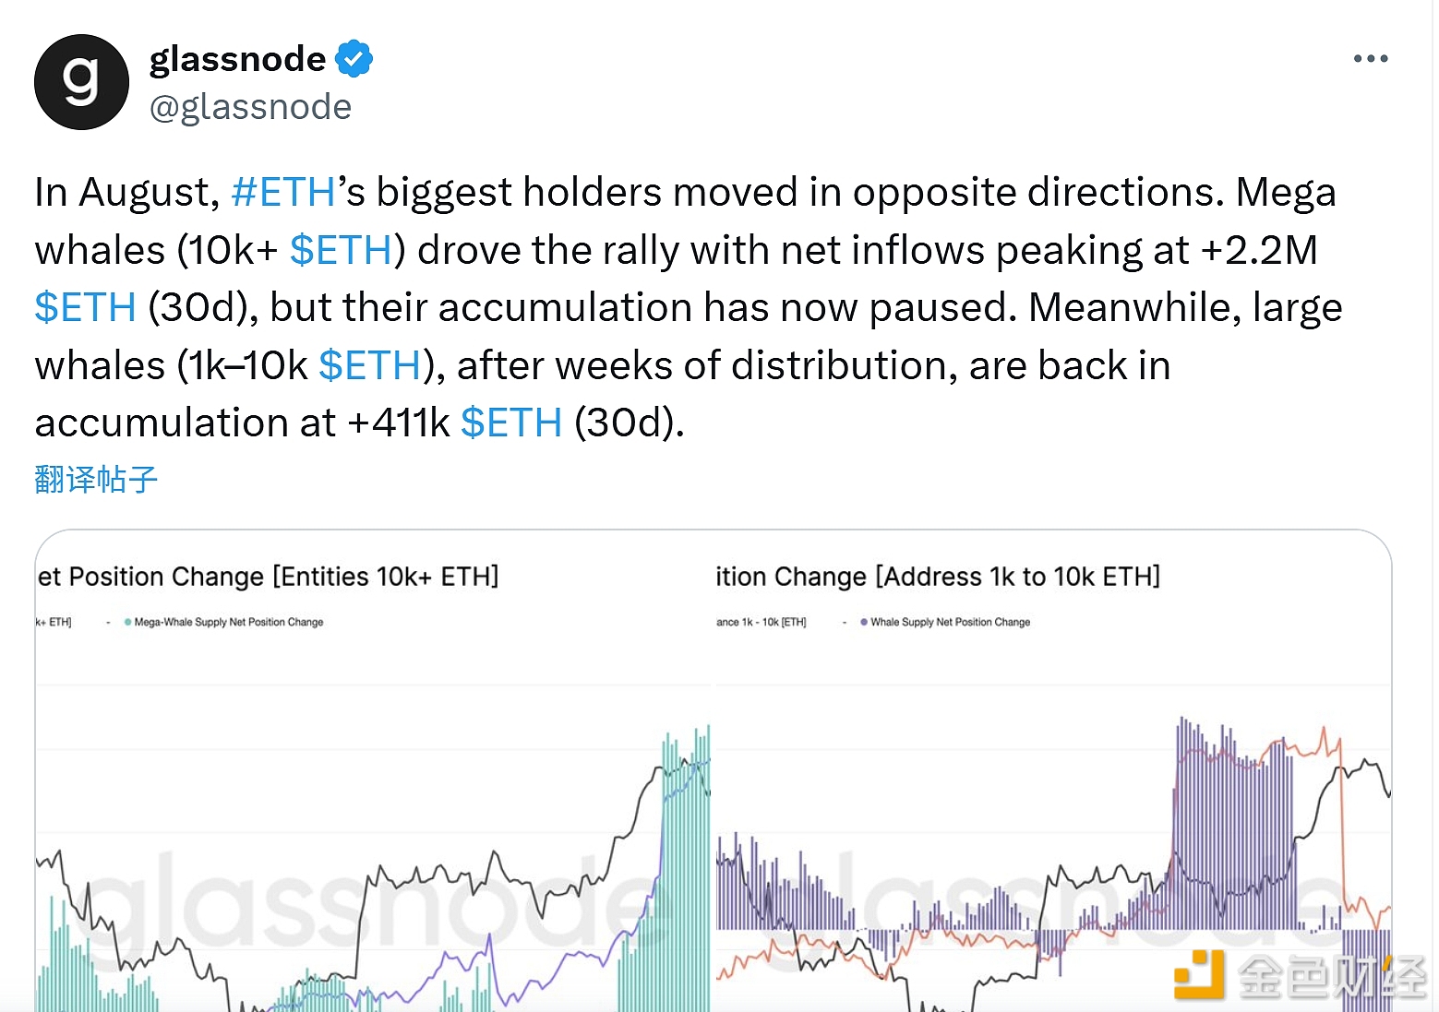1439x1012 pixels.
Task: Click the $ETH cashtag after "10k+"
Action: click(x=341, y=250)
